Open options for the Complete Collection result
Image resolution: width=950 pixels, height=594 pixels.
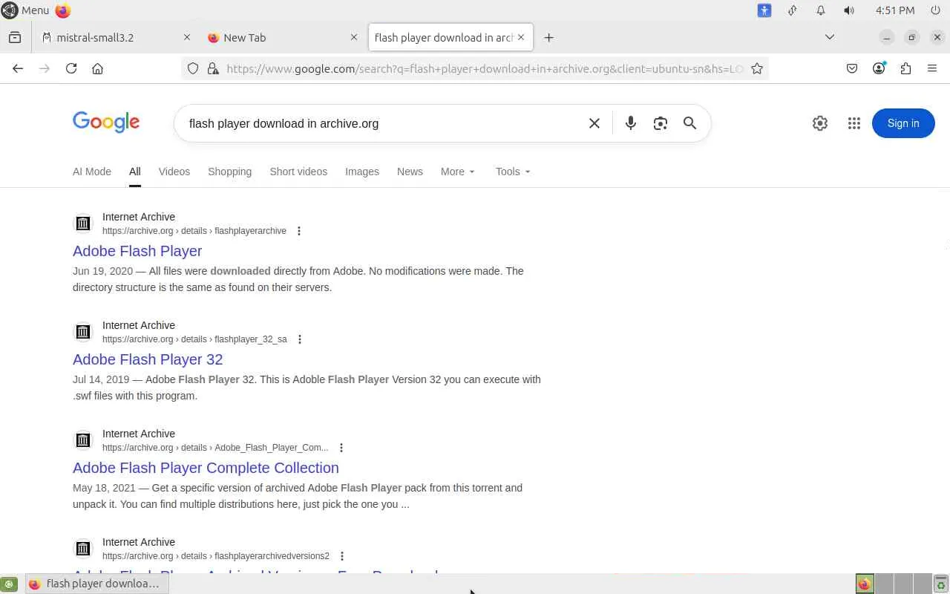tap(341, 448)
